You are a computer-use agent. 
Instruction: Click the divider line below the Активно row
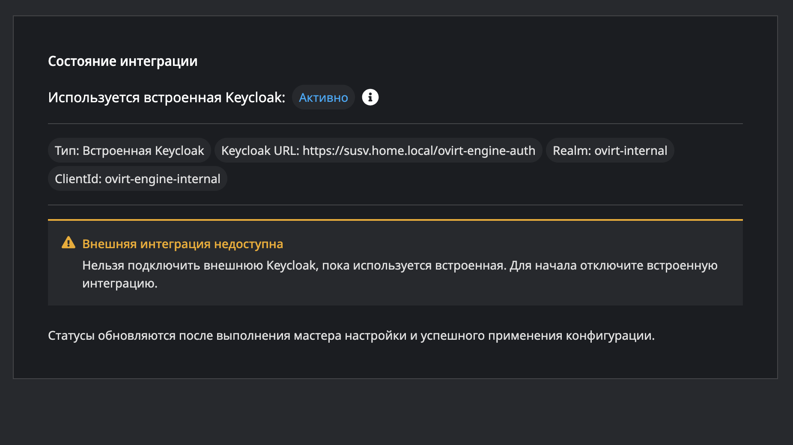tap(395, 124)
